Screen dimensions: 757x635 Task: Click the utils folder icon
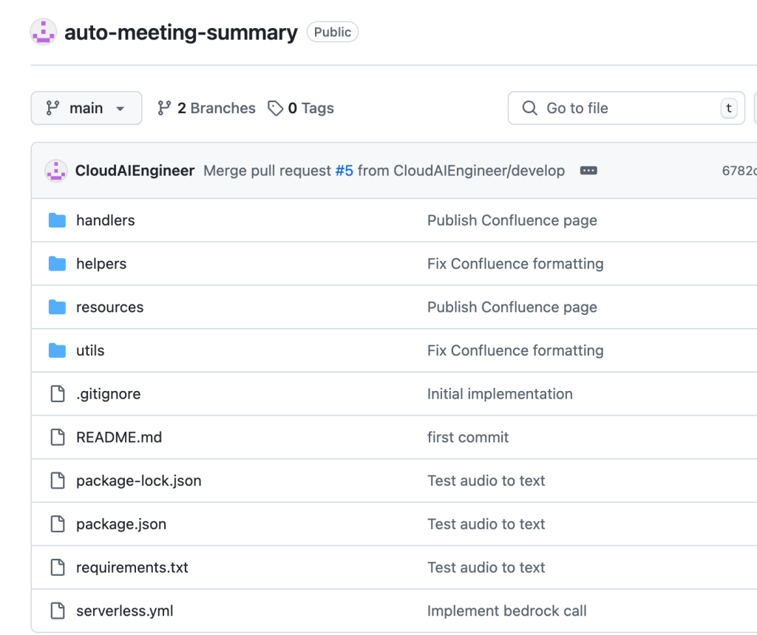pyautogui.click(x=58, y=350)
